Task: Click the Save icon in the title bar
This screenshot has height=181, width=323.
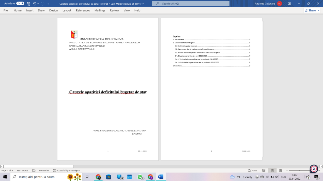Action: 29,3
